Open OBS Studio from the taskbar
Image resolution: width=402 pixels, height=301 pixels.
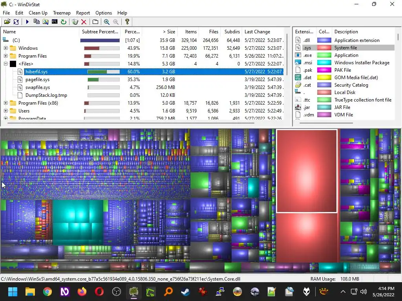coord(116,291)
